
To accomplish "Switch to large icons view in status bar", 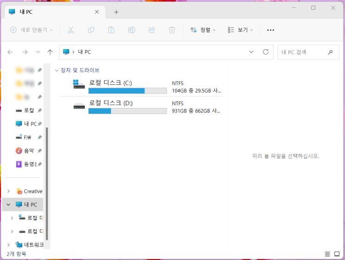I will click(x=337, y=254).
